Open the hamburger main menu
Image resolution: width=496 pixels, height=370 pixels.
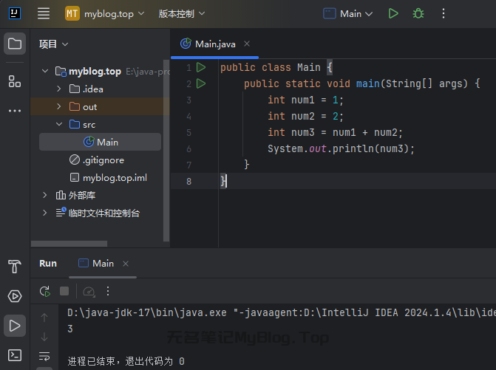(x=44, y=13)
